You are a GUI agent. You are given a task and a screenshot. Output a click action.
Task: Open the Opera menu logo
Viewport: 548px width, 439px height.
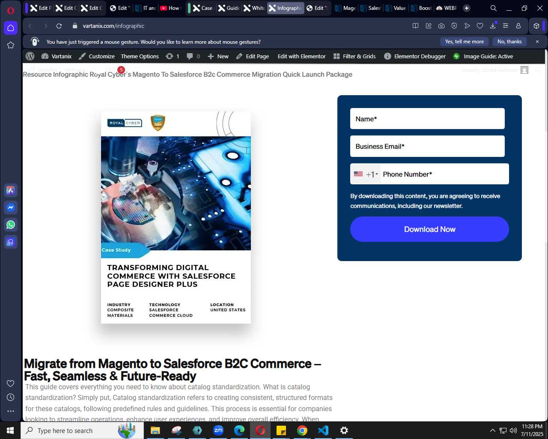[11, 10]
